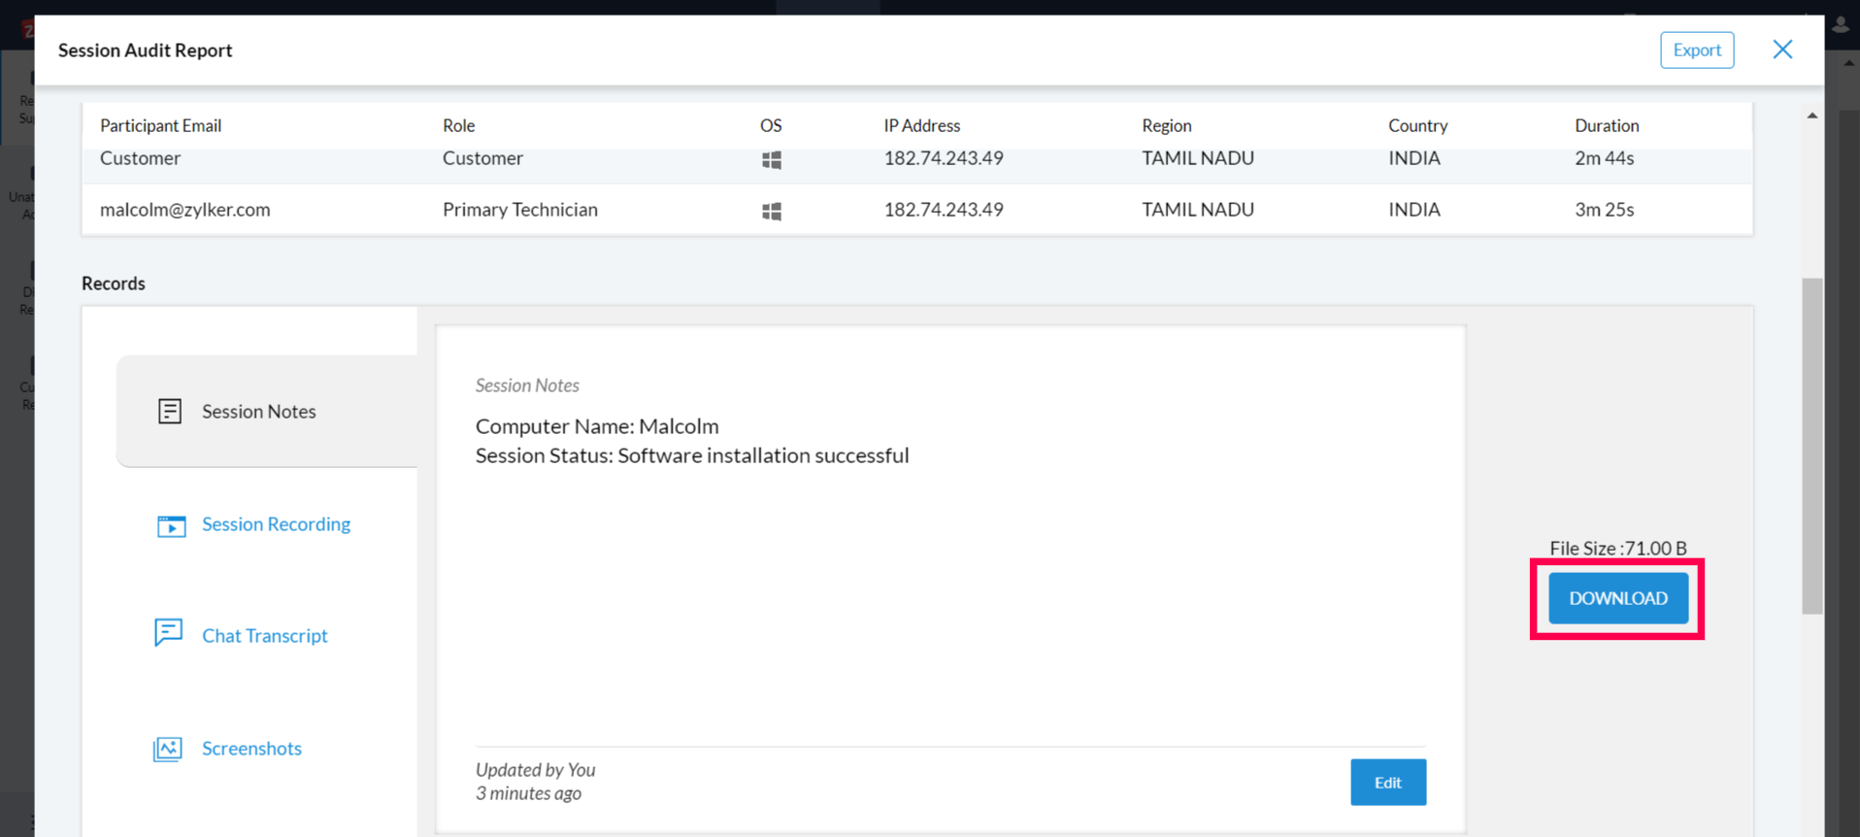Click the vertical scrollbar thumb
The image size is (1860, 837).
click(x=1811, y=445)
